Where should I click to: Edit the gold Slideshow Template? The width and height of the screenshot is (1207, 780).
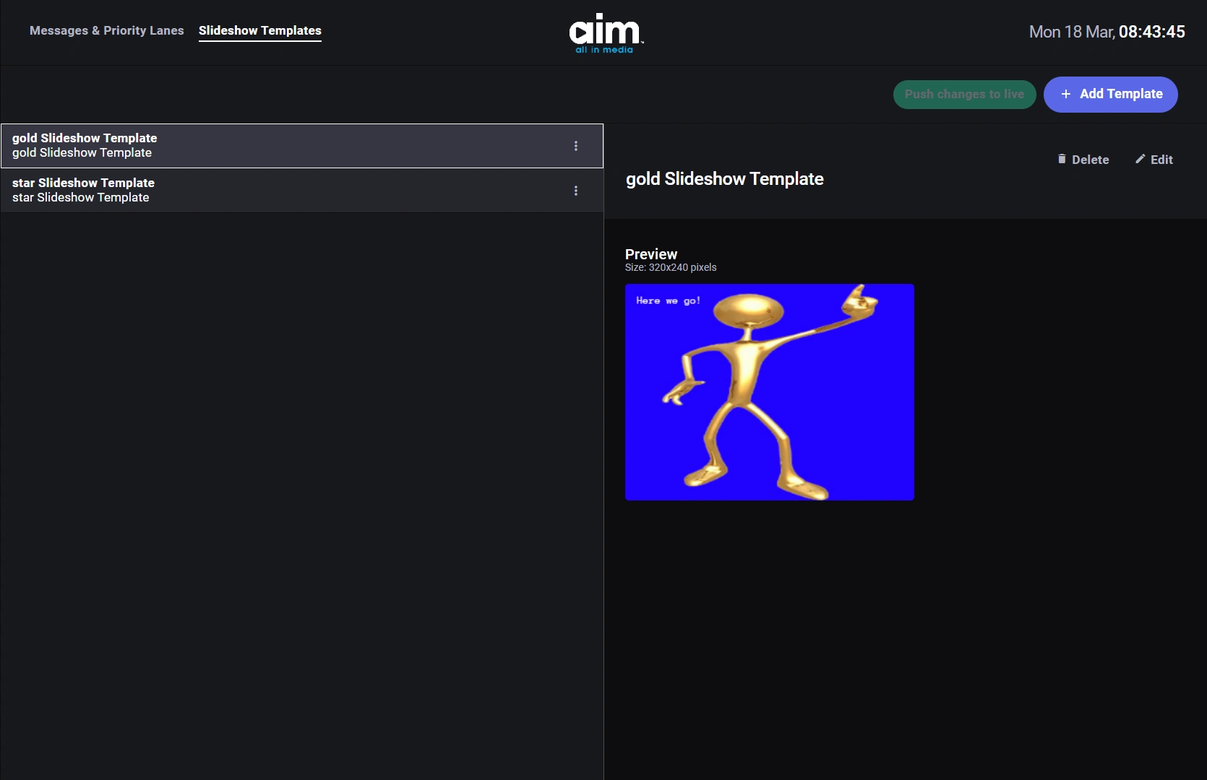1154,160
